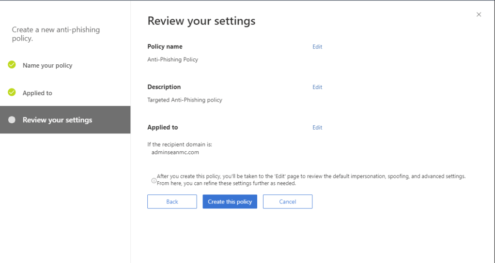Image resolution: width=495 pixels, height=263 pixels.
Task: Click the green checkmark beside Applied to step
Action: pos(12,92)
